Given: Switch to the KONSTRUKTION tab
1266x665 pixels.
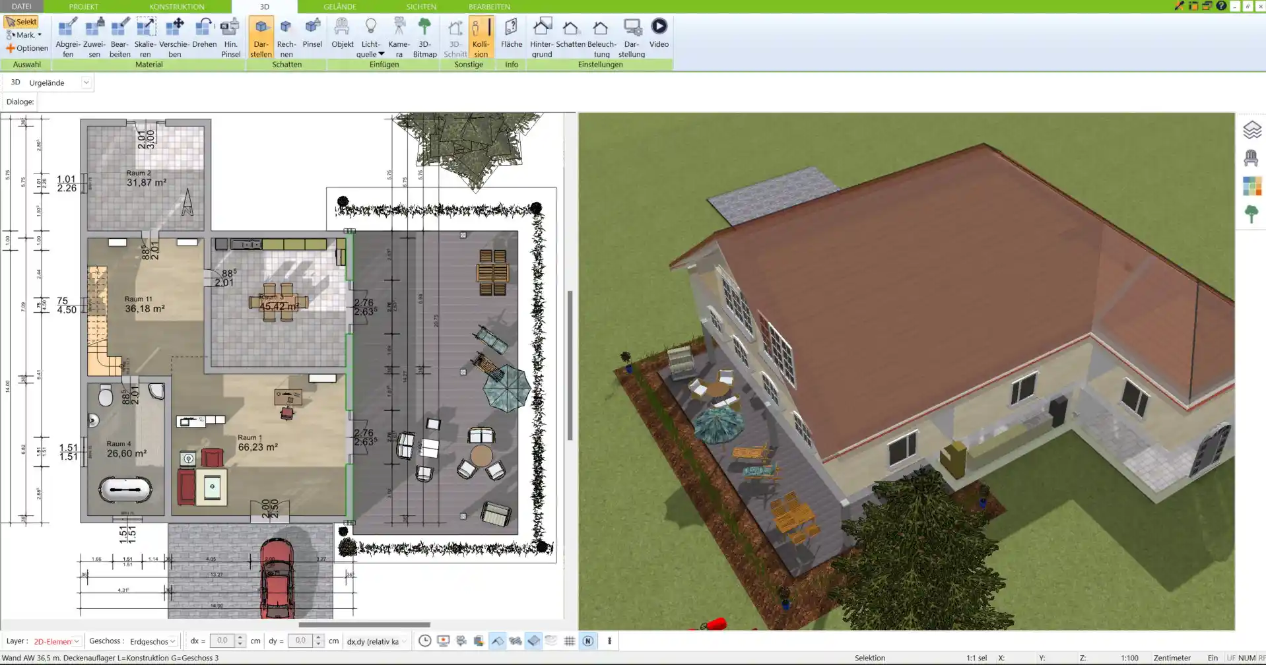Looking at the screenshot, I should coord(177,7).
